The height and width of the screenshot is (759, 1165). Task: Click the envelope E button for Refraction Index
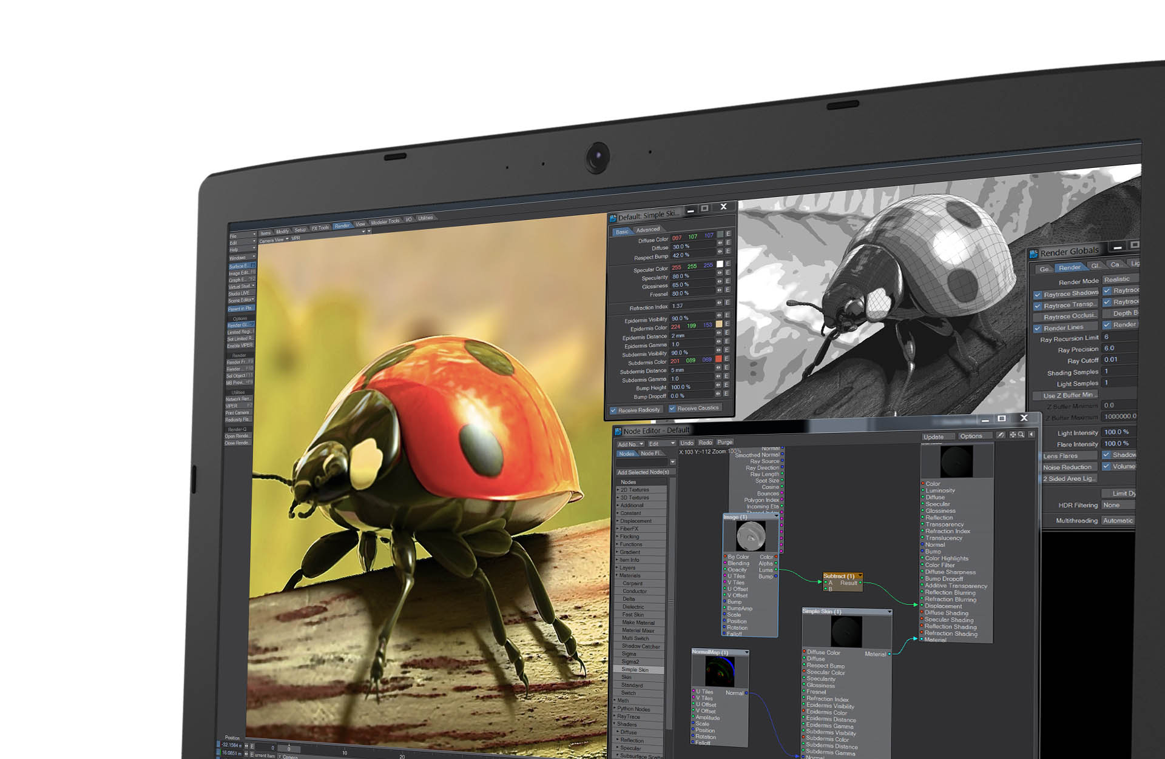728,302
